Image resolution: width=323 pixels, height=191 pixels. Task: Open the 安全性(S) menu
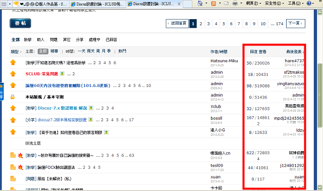point(274,4)
